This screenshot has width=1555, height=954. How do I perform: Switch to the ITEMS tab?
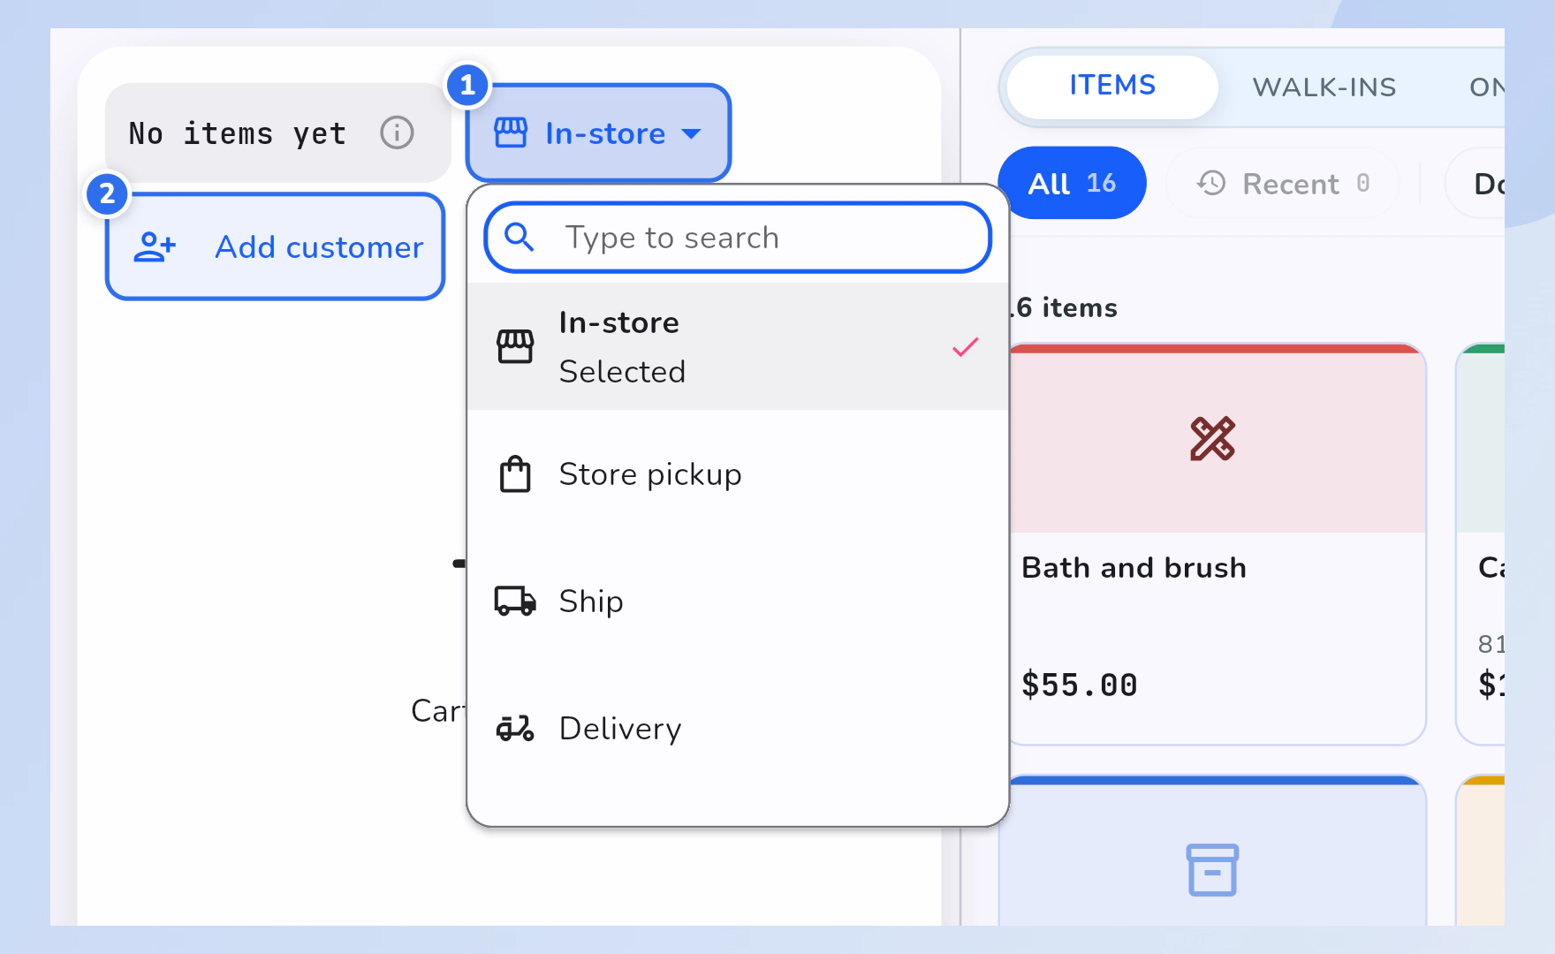point(1112,86)
